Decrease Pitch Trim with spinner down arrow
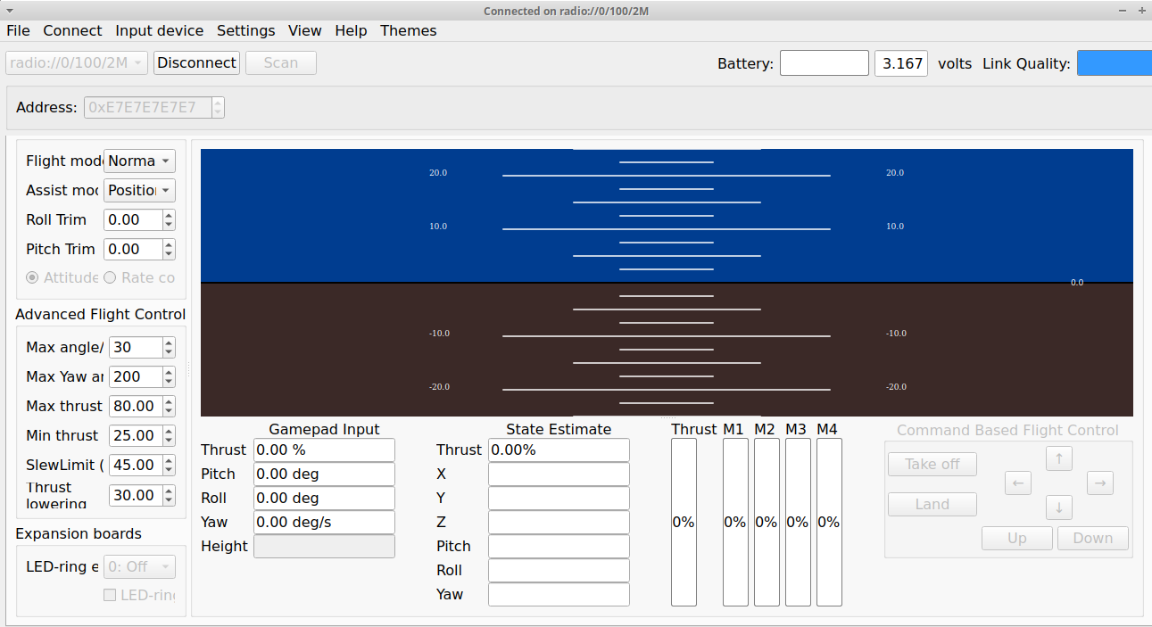Screen dimensions: 1152x627 pos(169,254)
